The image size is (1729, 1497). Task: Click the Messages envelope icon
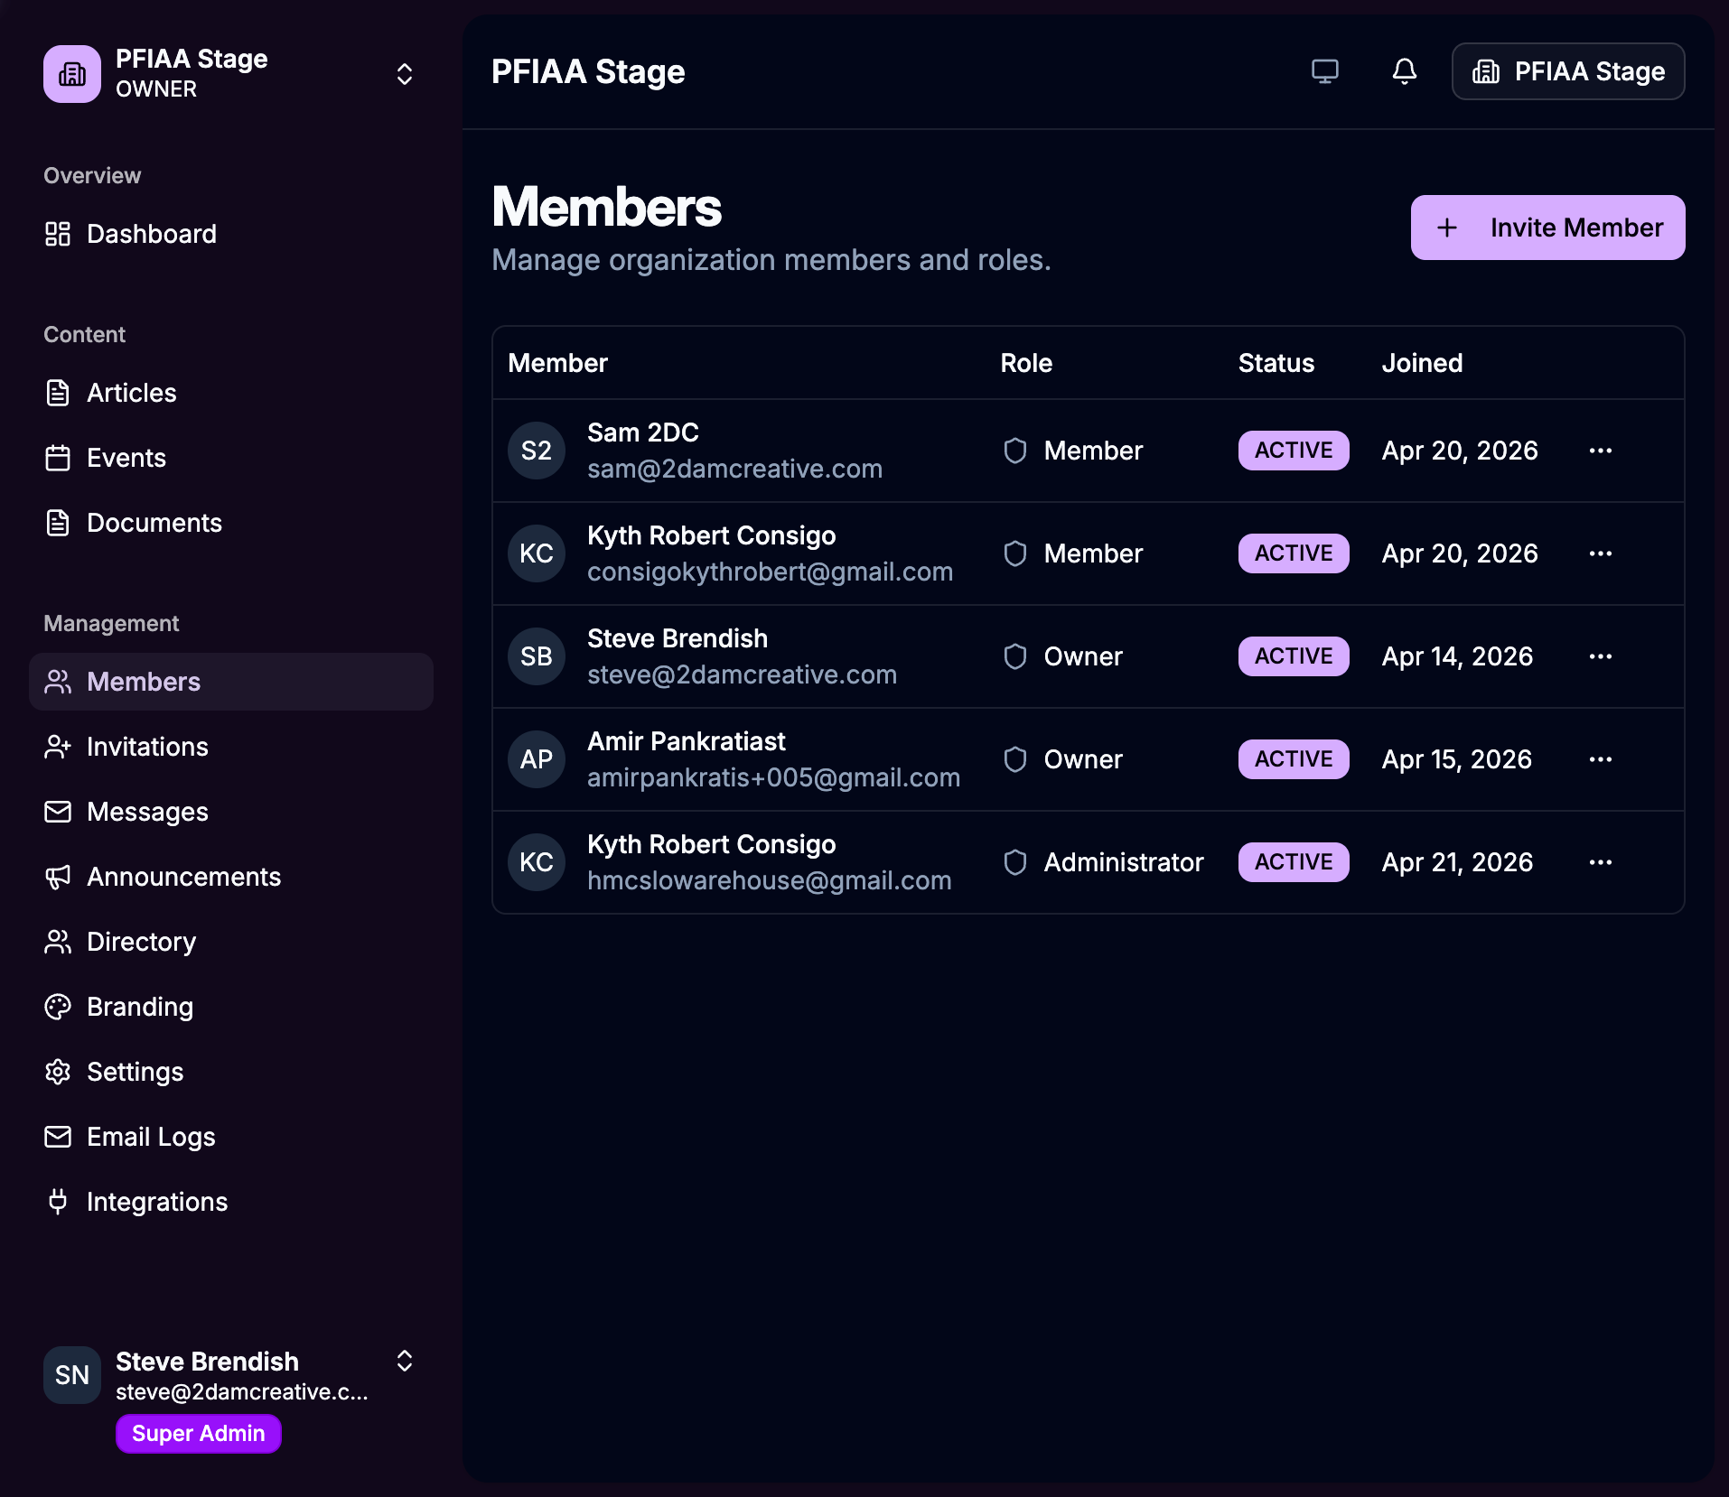(58, 812)
